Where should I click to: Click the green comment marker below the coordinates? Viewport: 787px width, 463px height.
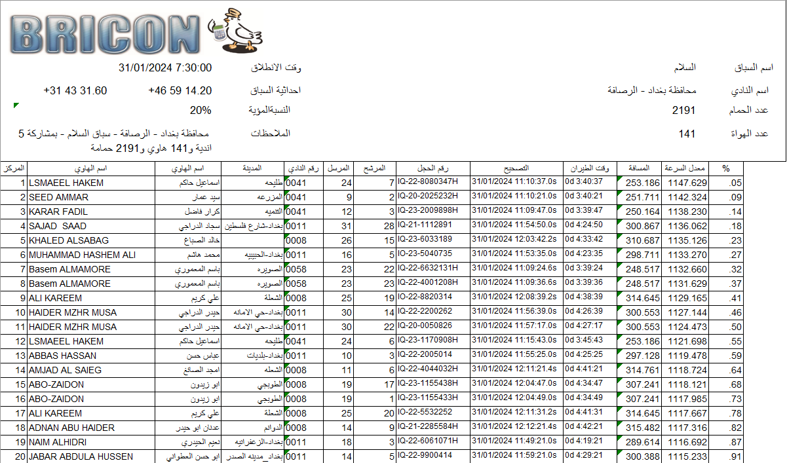16,105
